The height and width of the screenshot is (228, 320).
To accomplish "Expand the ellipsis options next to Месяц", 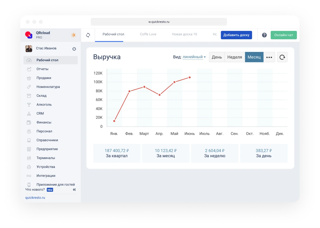I will (x=269, y=57).
